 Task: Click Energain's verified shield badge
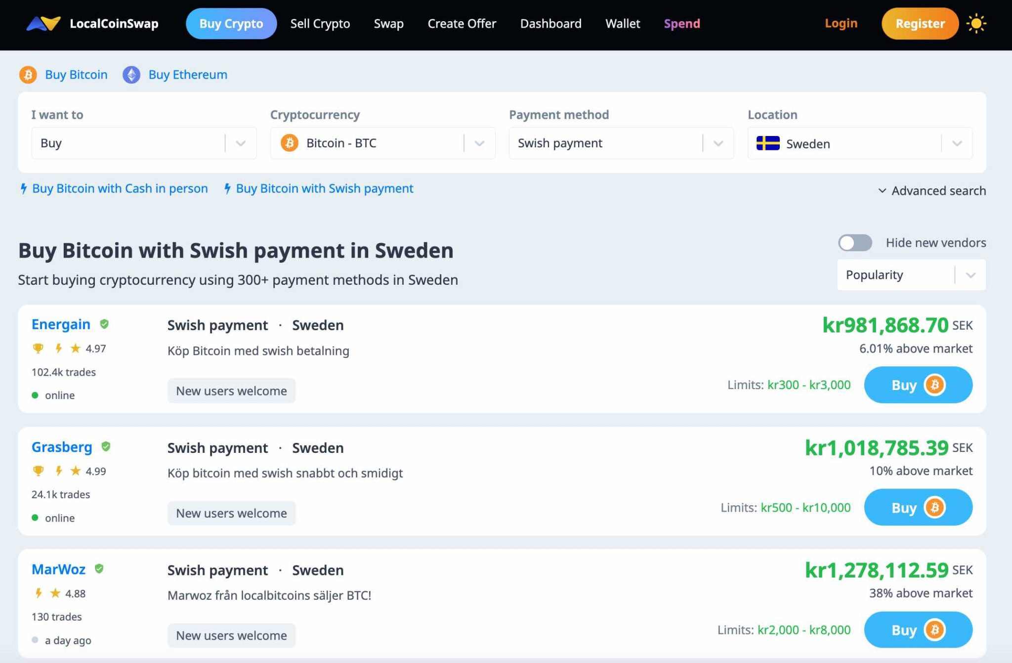pyautogui.click(x=104, y=324)
